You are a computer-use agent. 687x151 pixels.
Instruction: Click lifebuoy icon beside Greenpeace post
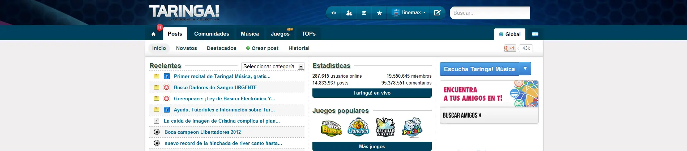pos(167,99)
